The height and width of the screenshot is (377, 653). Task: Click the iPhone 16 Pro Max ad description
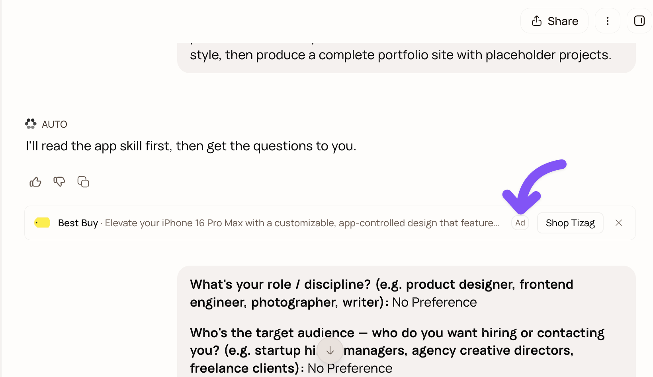pos(302,223)
